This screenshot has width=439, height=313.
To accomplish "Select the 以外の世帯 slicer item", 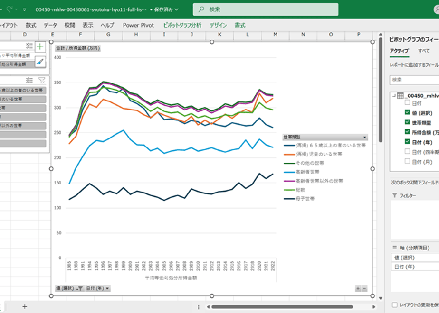I will 22,126.
